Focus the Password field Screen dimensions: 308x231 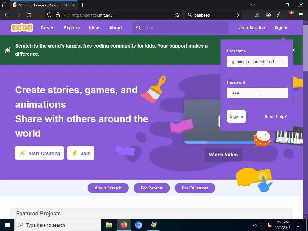point(257,93)
